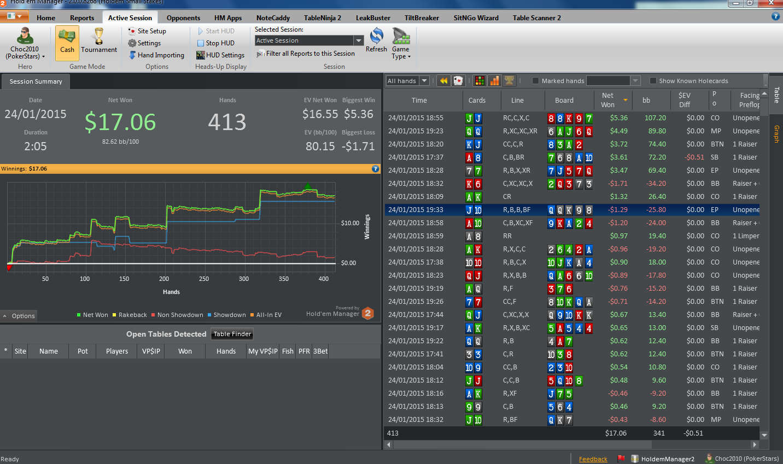Screen dimensions: 783x464
Task: Click the red flag icon in status bar
Action: 621,459
